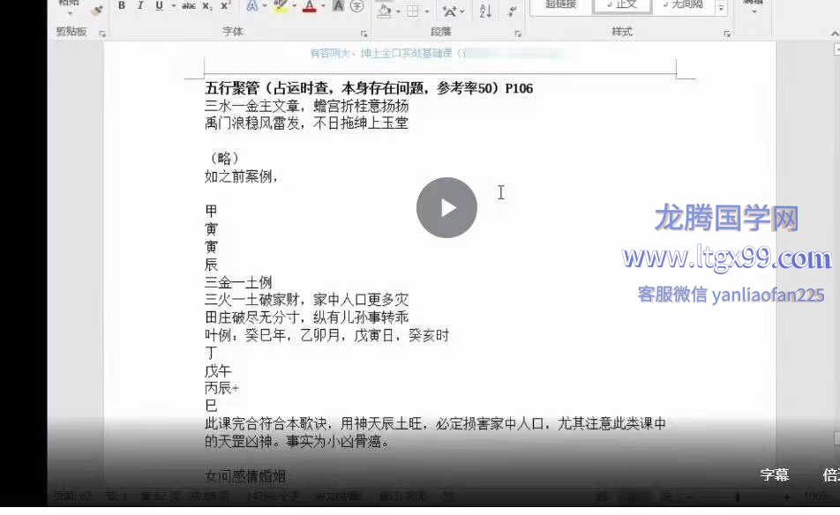The image size is (840, 515).
Task: Open text effects via the outlined A icon
Action: coord(251,6)
